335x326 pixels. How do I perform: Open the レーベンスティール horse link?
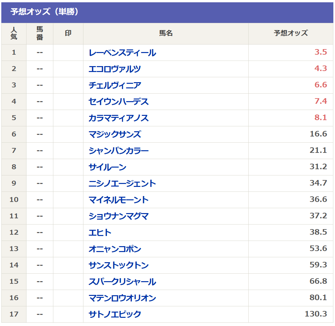(x=122, y=53)
